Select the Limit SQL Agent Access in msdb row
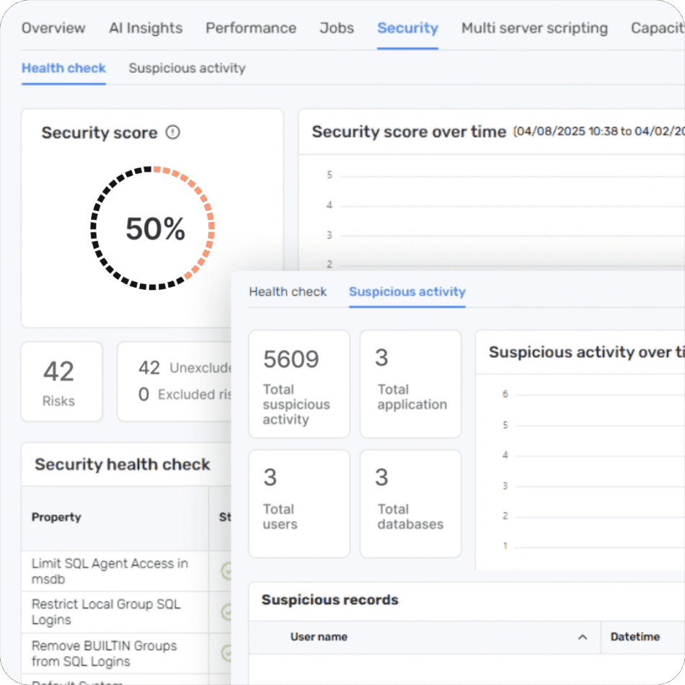Screen dimensions: 685x685 126,571
